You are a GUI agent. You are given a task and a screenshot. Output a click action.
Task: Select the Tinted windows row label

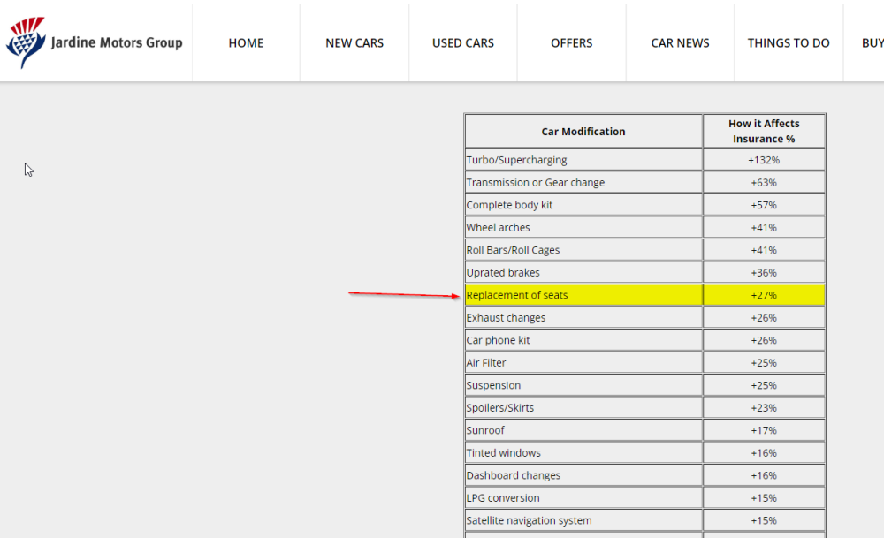(x=504, y=453)
